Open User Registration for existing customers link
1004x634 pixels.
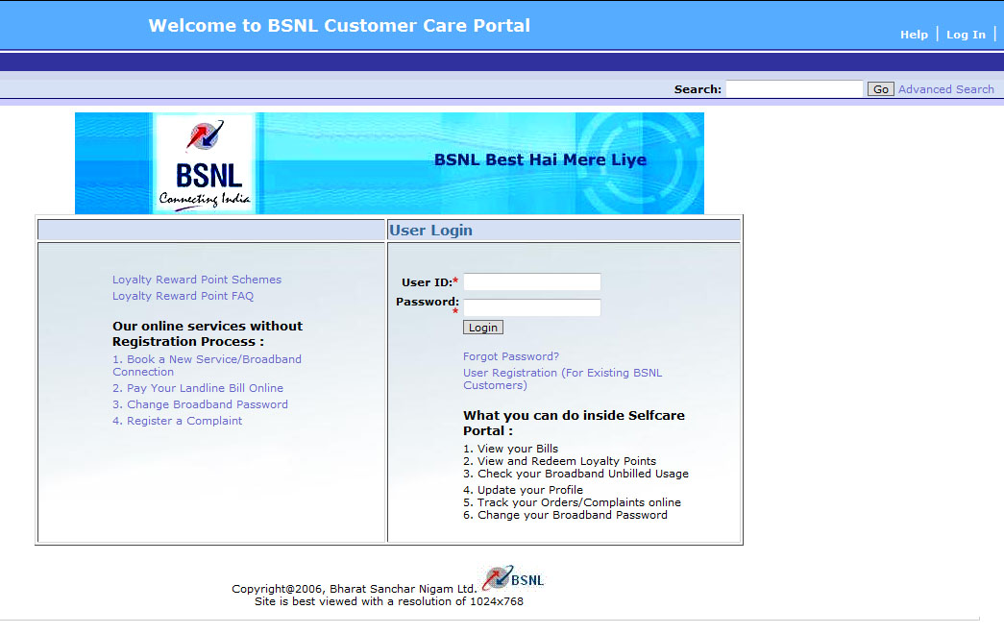tap(562, 379)
